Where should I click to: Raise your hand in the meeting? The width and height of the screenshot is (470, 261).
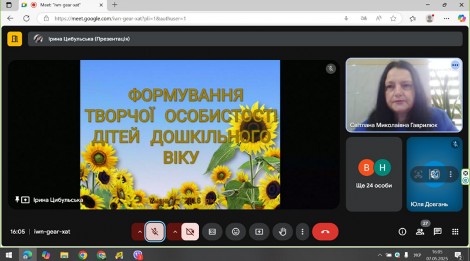coord(283,232)
